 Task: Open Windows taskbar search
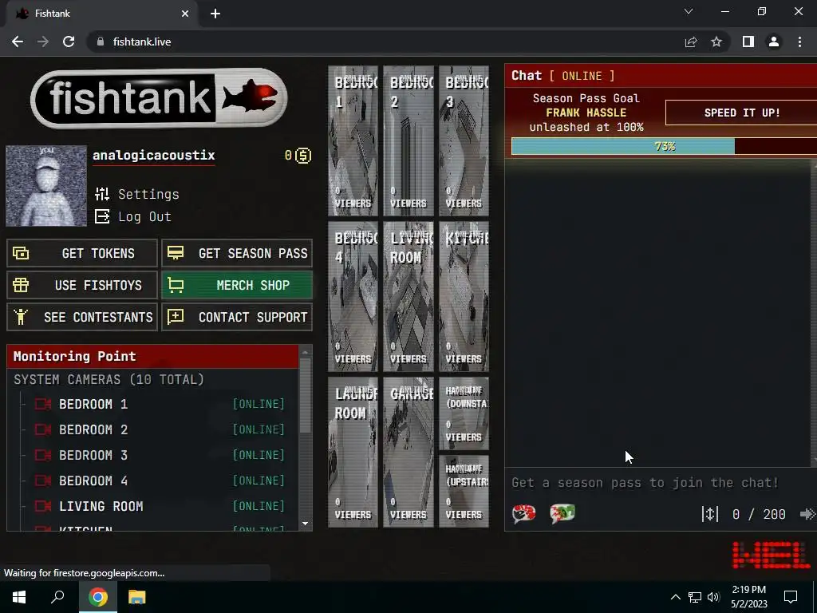[x=57, y=597]
